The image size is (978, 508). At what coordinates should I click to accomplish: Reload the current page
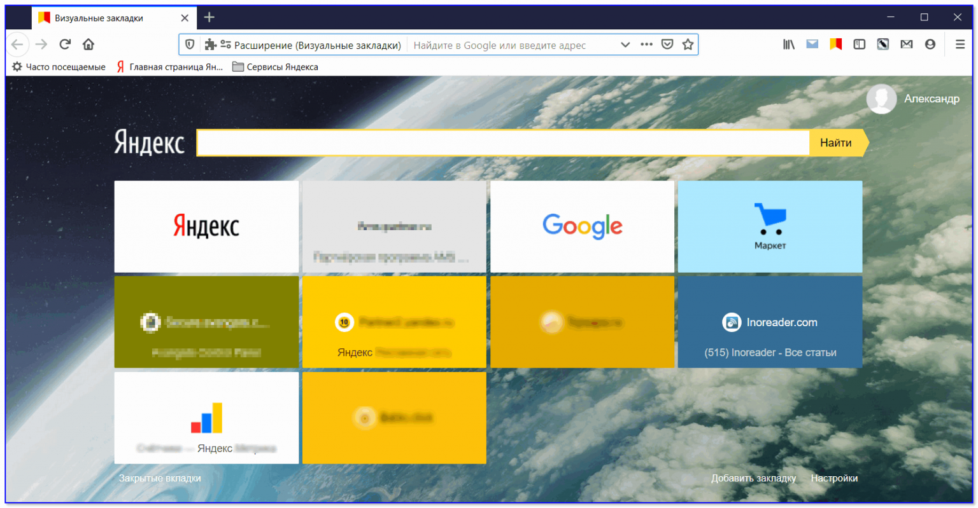(x=65, y=45)
